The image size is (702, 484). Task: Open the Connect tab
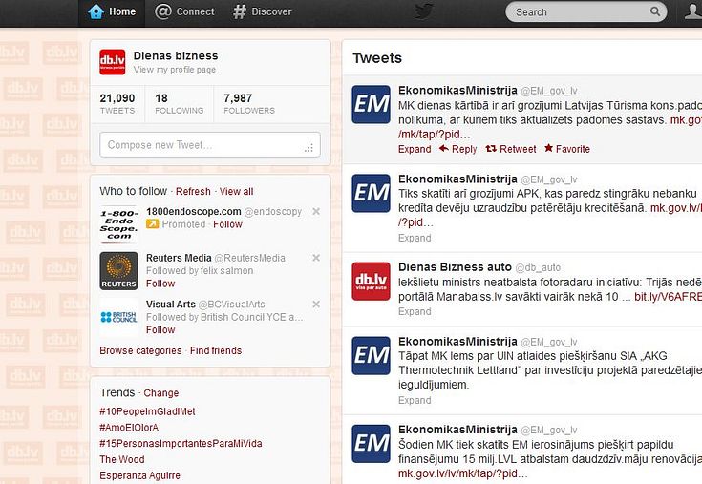[x=184, y=11]
